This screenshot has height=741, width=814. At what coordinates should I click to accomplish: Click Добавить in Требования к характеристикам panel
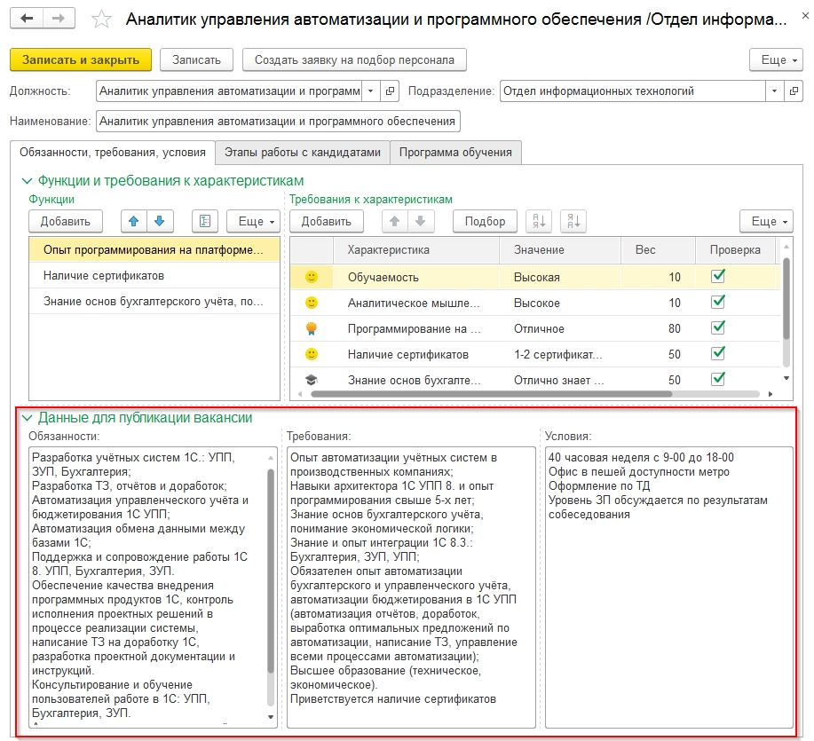[x=327, y=222]
